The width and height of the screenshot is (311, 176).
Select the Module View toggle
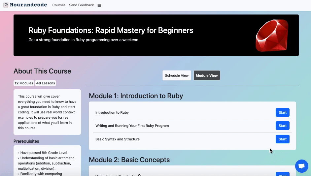207,75
